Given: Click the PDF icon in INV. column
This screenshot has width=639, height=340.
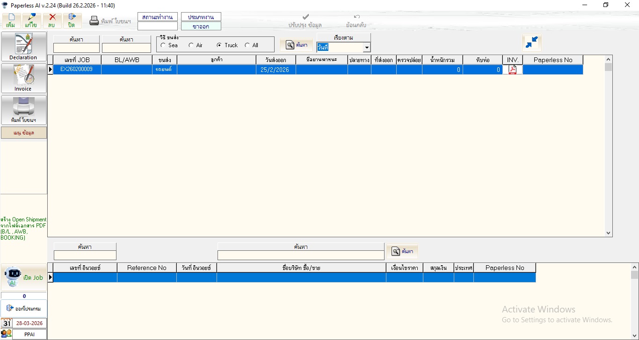Looking at the screenshot, I should coord(512,70).
